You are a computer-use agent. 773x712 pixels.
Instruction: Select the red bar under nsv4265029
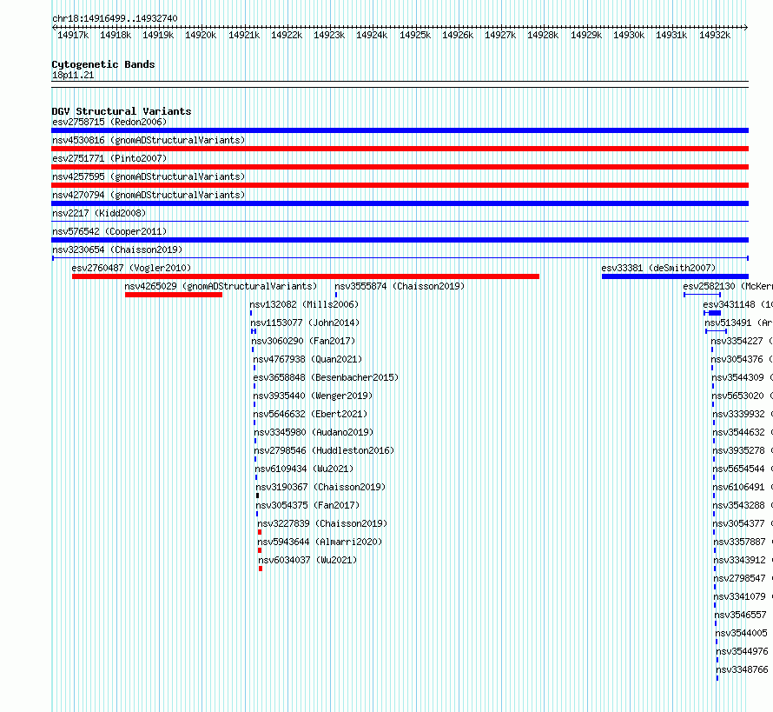click(174, 295)
